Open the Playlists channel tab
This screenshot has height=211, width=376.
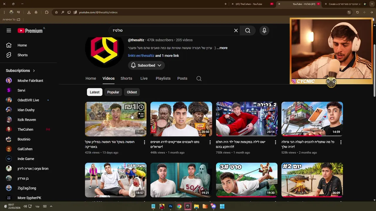[x=163, y=79]
